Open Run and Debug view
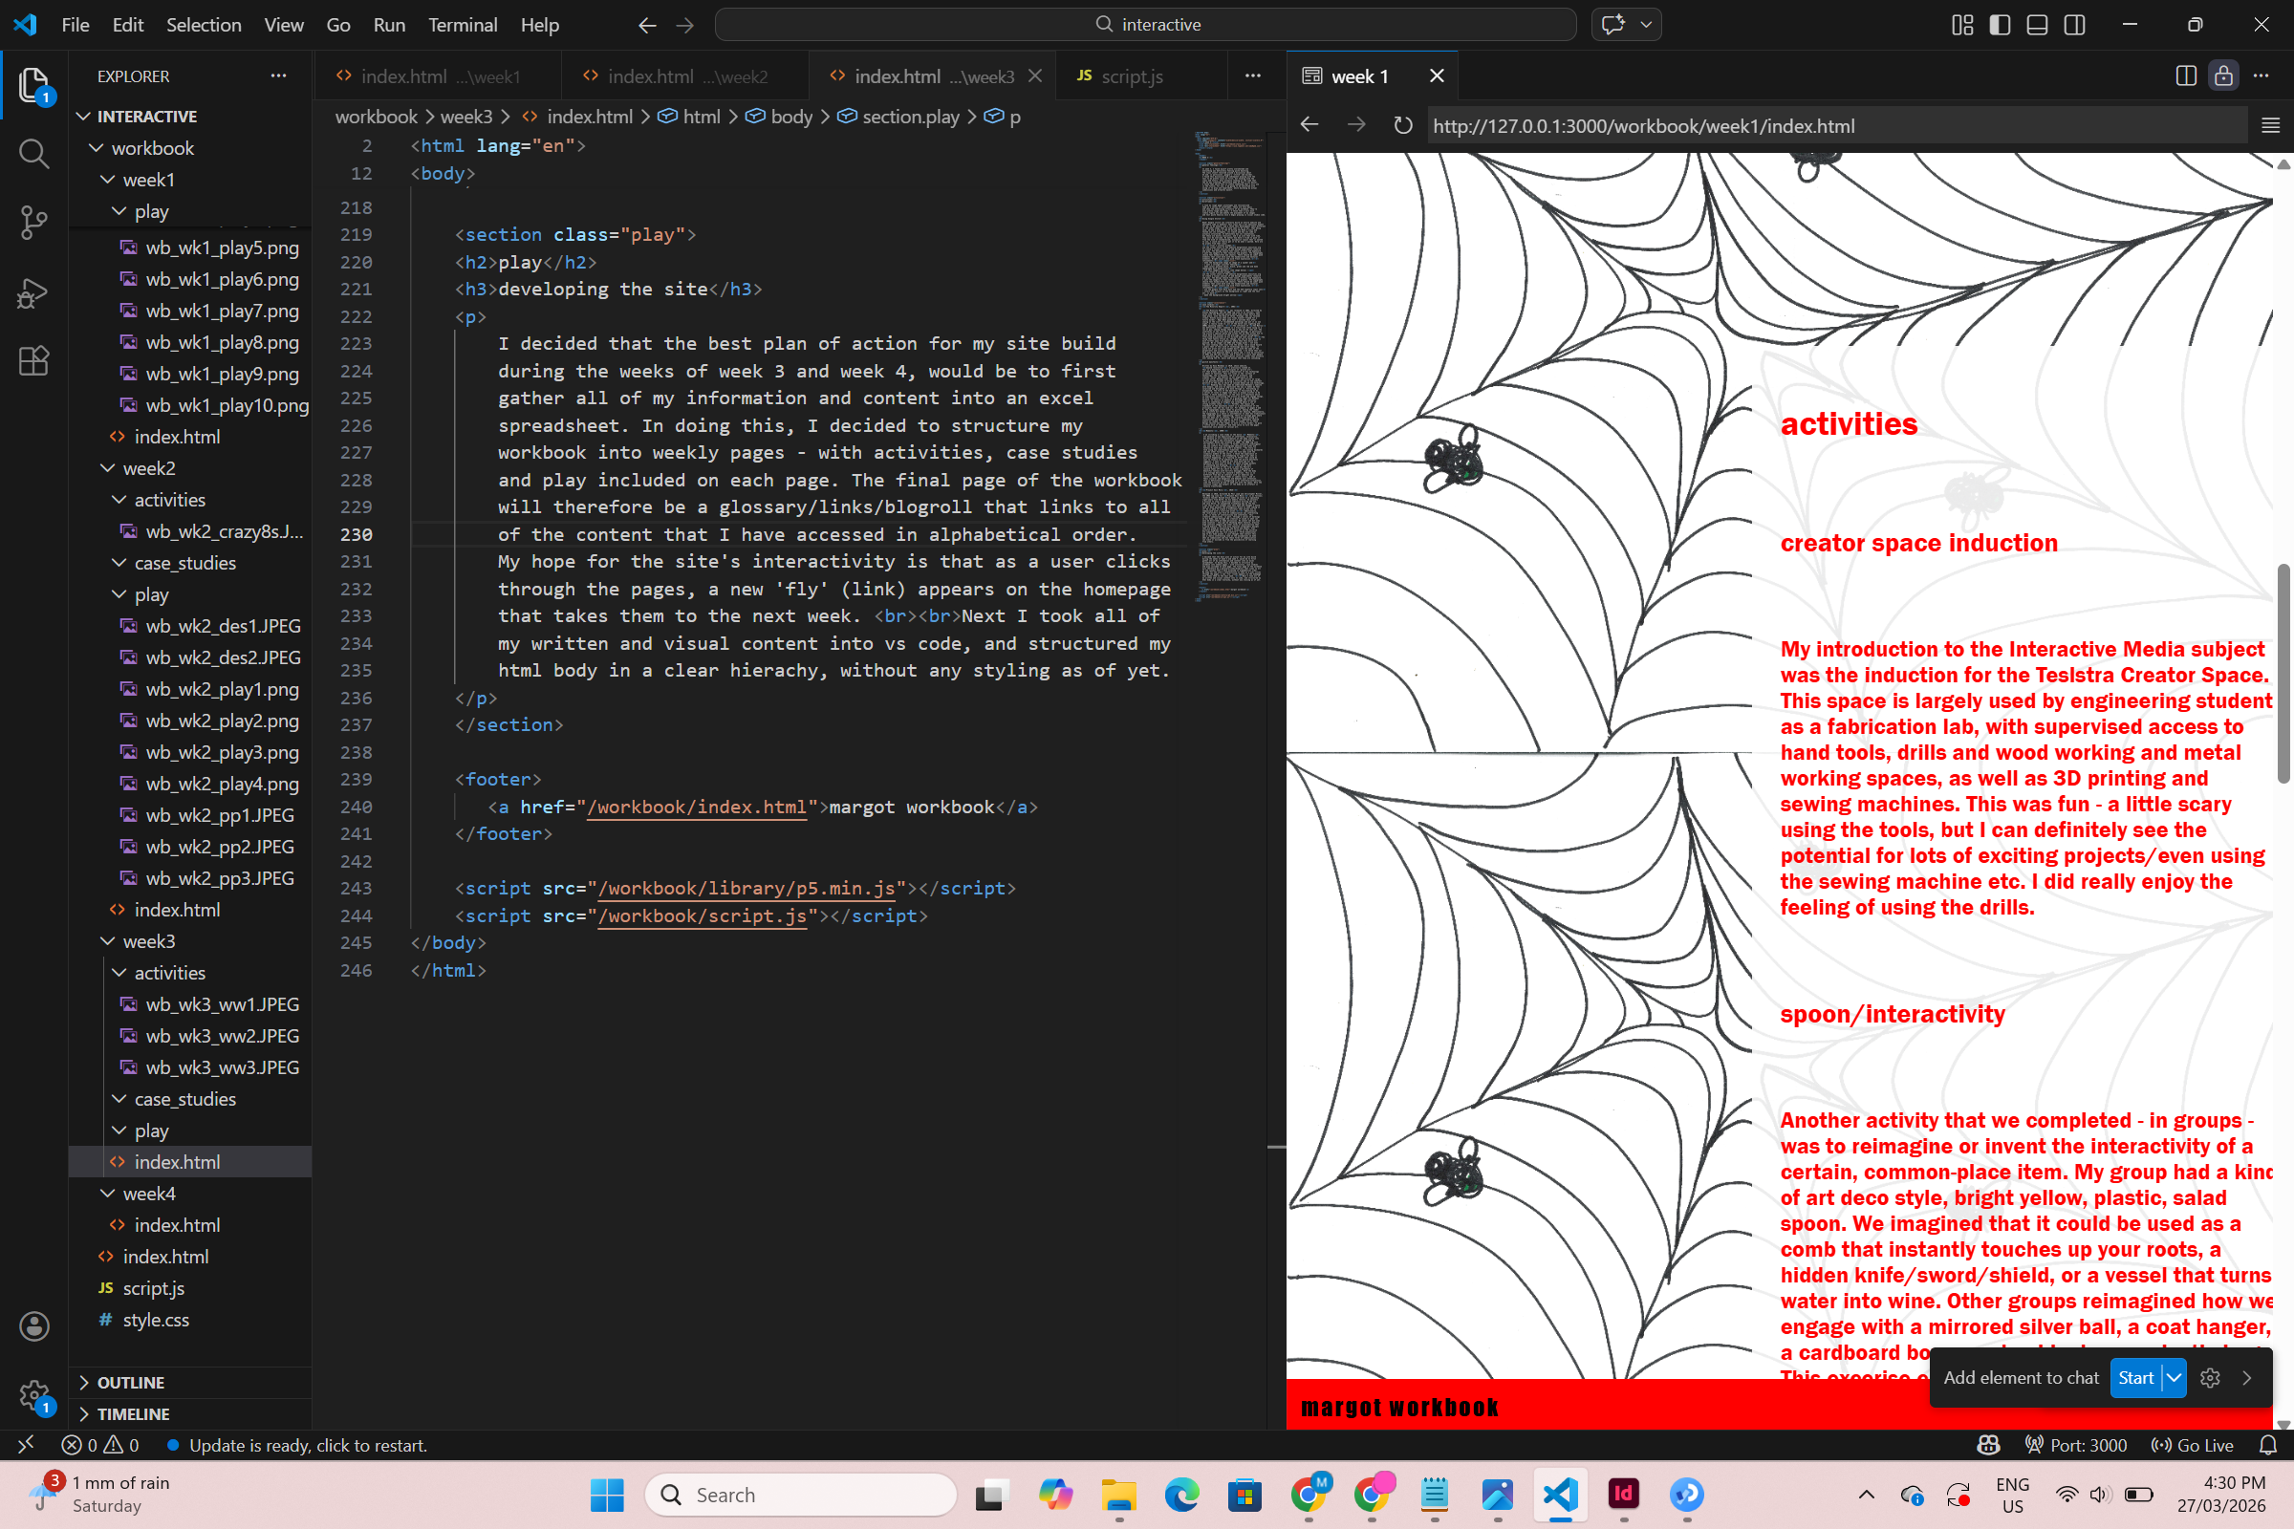2294x1529 pixels. (33, 292)
